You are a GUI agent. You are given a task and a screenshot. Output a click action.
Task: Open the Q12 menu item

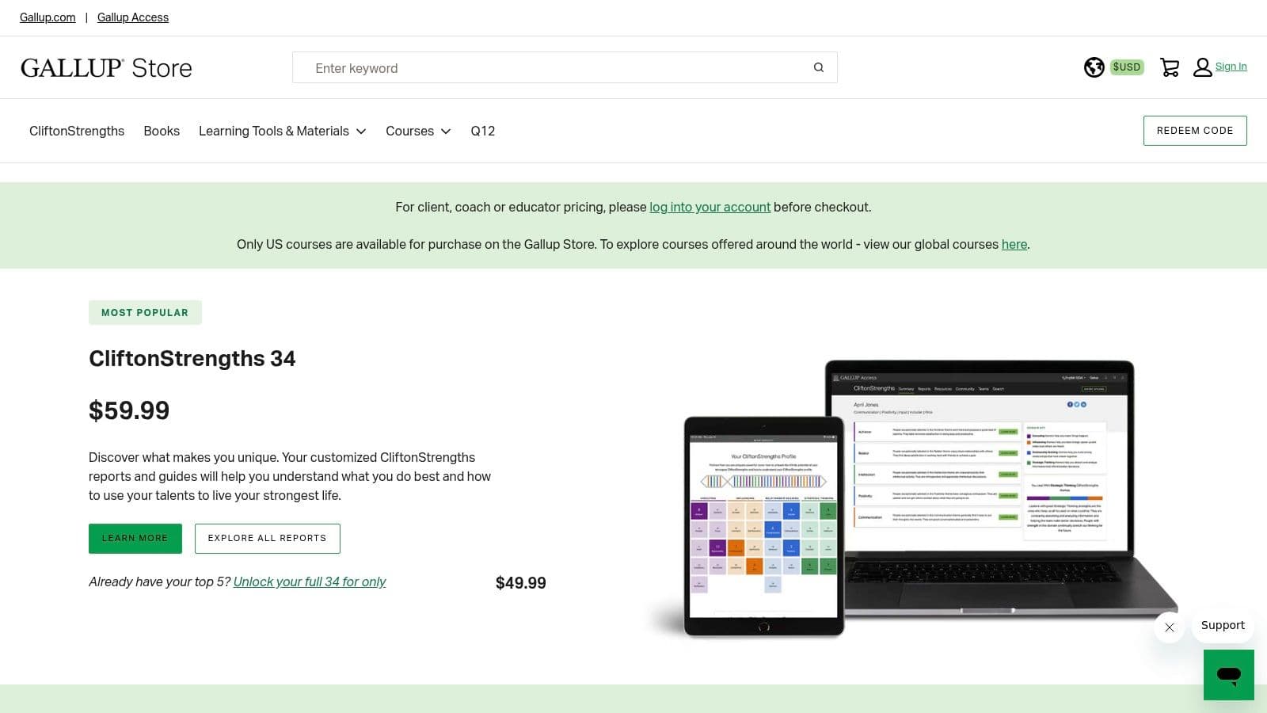[482, 131]
